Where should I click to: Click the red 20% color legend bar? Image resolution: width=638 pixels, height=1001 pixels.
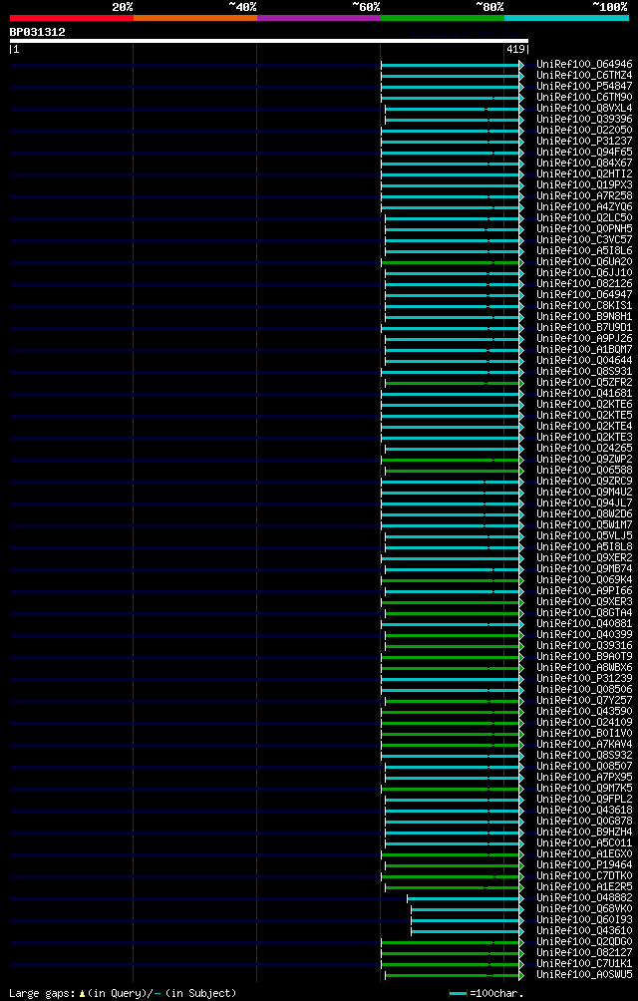(72, 18)
